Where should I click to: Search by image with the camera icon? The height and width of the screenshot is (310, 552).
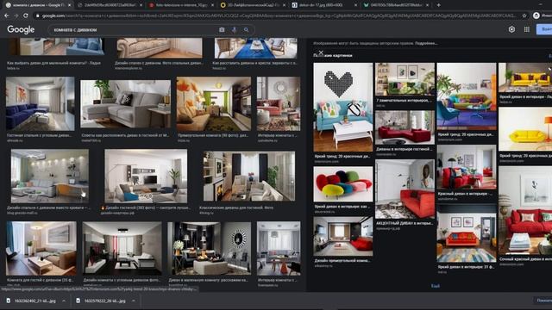click(222, 30)
